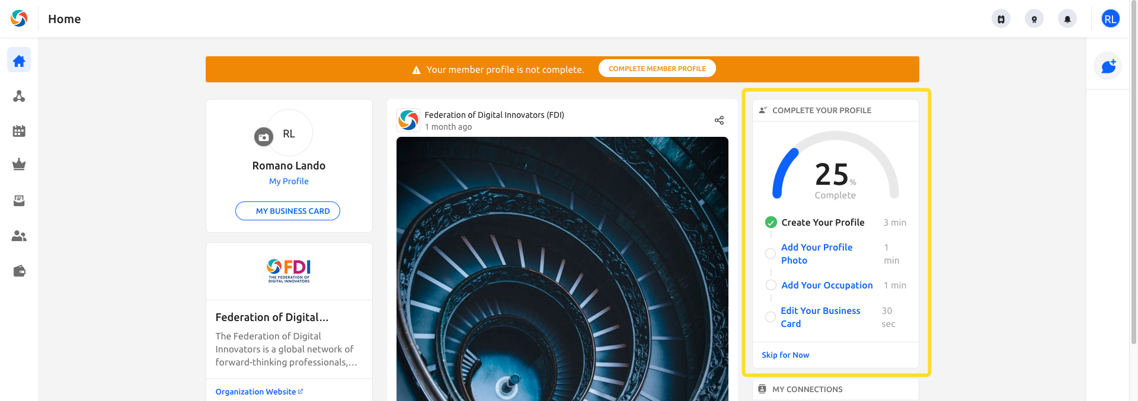Viewport: 1138px width, 401px height.
Task: Open the RL account avatar menu
Action: click(1110, 19)
